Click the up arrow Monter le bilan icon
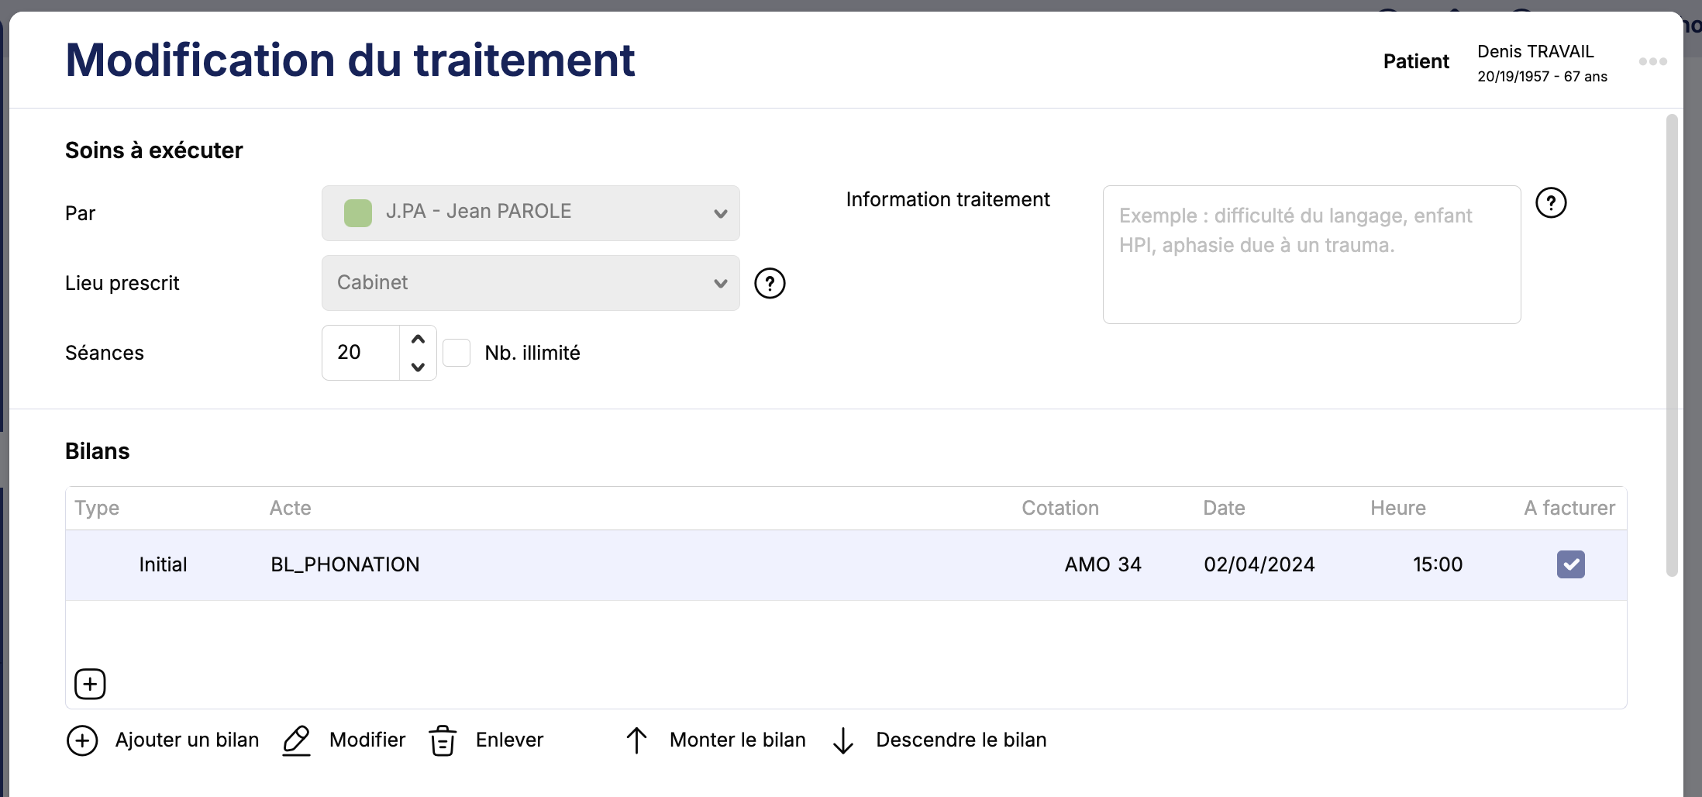 tap(636, 740)
